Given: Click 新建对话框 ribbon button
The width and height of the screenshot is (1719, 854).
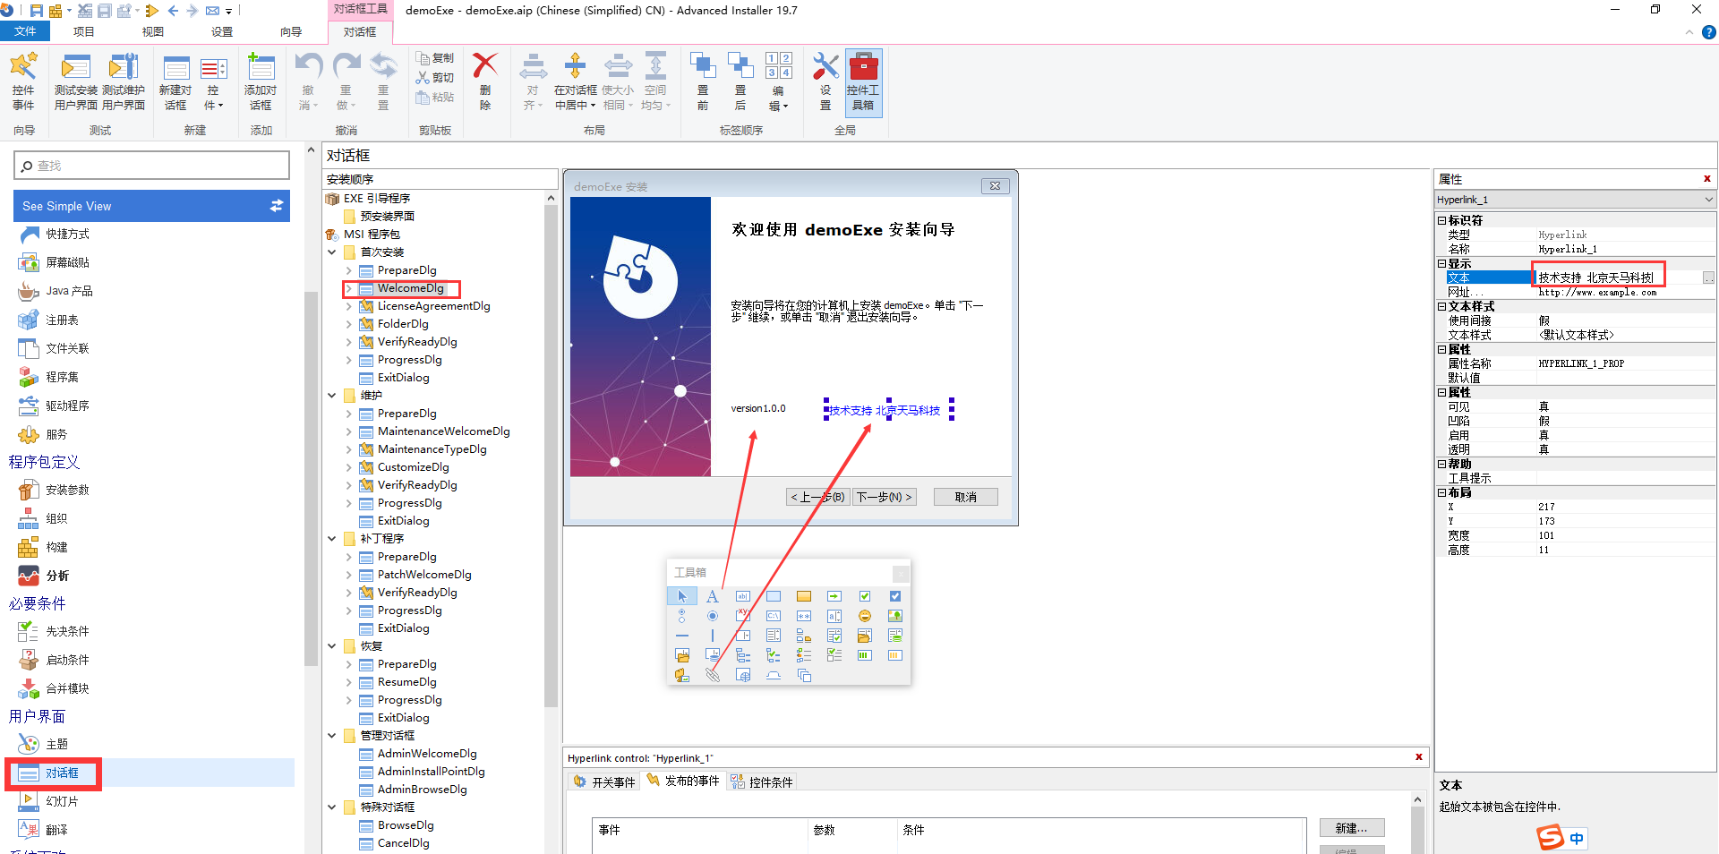Looking at the screenshot, I should pyautogui.click(x=175, y=81).
